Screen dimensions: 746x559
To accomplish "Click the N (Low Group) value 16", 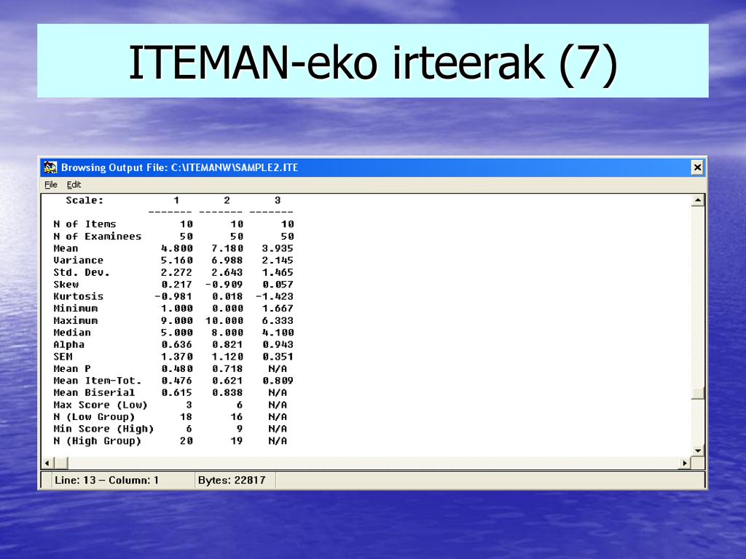I will 237,417.
